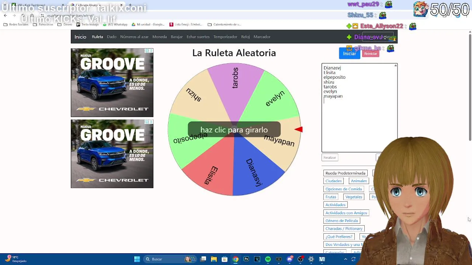Load the Ciudades preset
The width and height of the screenshot is (472, 265).
click(334, 181)
